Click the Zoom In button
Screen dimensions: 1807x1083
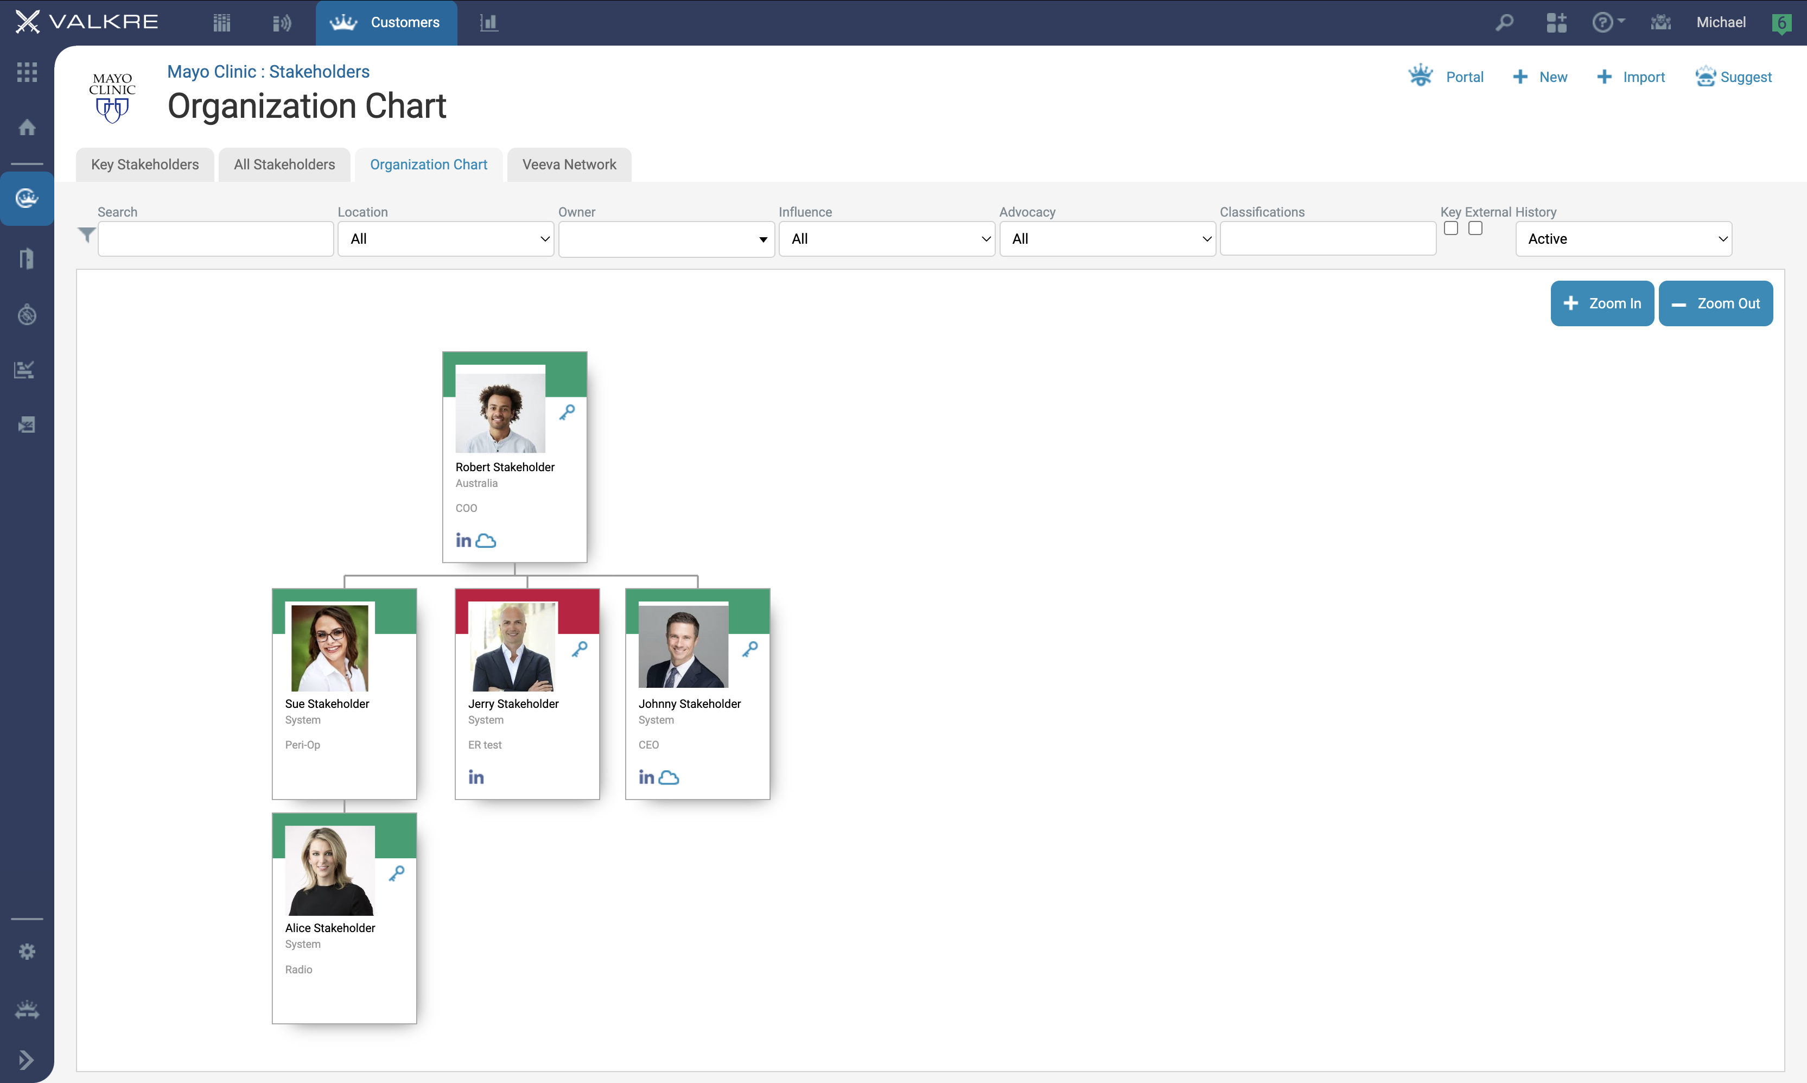tap(1601, 303)
